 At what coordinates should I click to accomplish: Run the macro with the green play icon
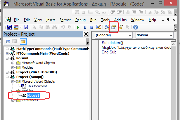(78, 27)
